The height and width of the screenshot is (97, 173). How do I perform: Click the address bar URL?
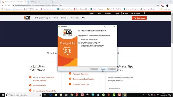tap(38, 6)
